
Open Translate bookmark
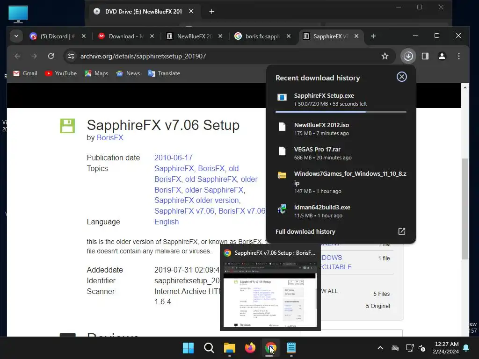(164, 73)
